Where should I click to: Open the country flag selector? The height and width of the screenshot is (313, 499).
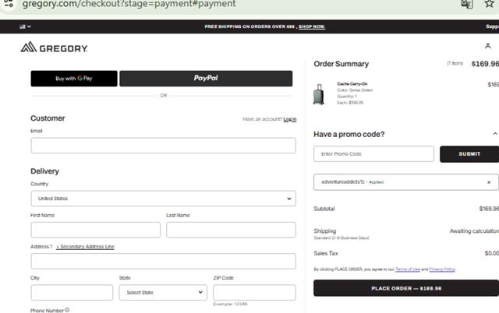point(25,26)
